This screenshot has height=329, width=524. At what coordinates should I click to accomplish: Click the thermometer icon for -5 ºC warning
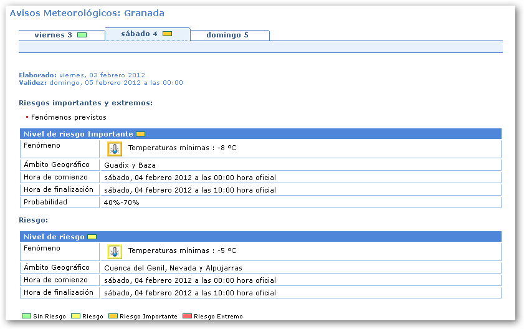[x=115, y=252]
